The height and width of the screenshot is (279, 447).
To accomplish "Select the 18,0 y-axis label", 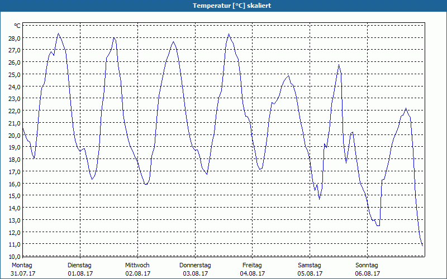I will (15, 160).
